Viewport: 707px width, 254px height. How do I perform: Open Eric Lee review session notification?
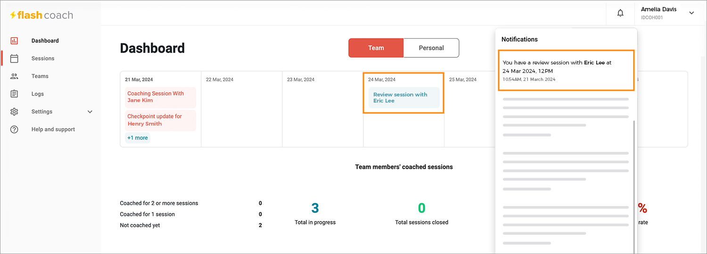[567, 70]
